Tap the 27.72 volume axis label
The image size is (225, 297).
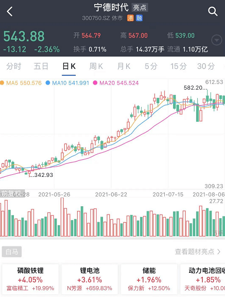pyautogui.click(x=216, y=201)
